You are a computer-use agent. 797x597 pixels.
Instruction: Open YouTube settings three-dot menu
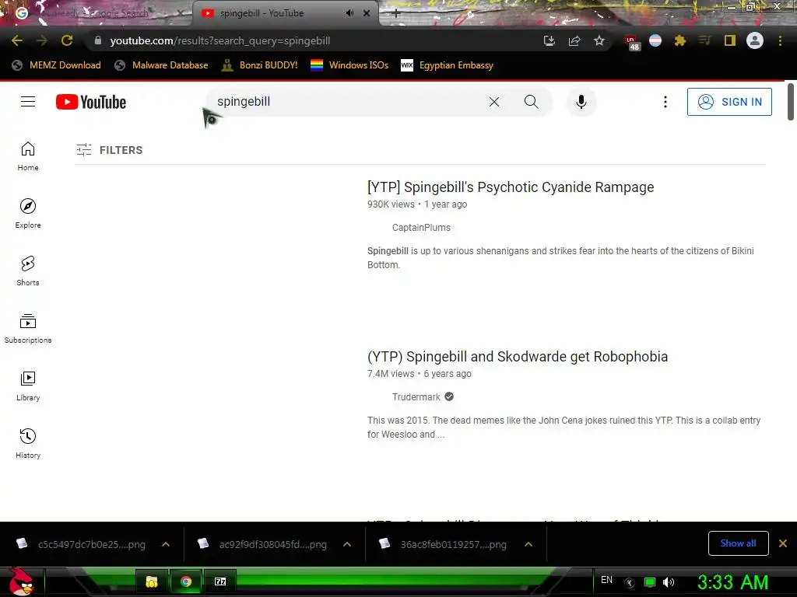(x=665, y=102)
